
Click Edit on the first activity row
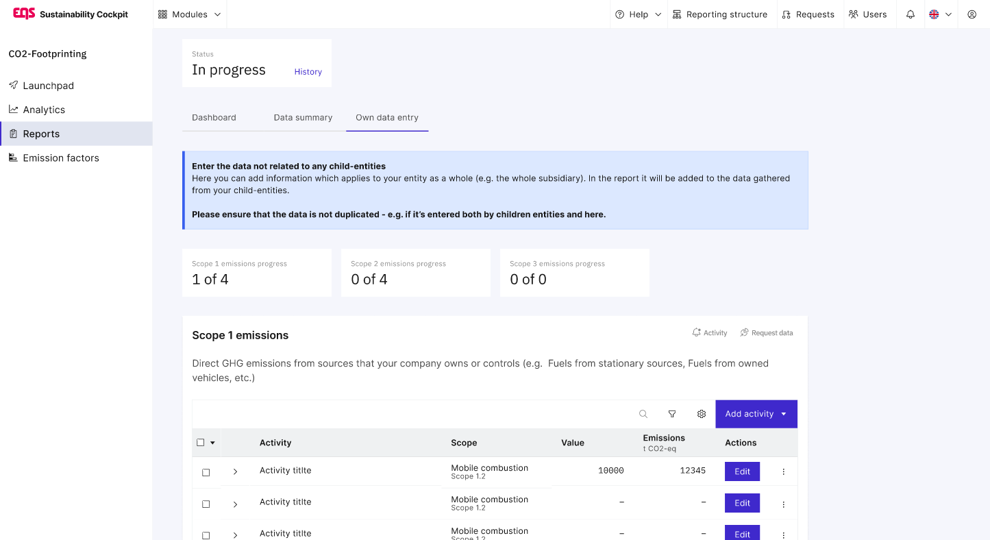point(742,471)
